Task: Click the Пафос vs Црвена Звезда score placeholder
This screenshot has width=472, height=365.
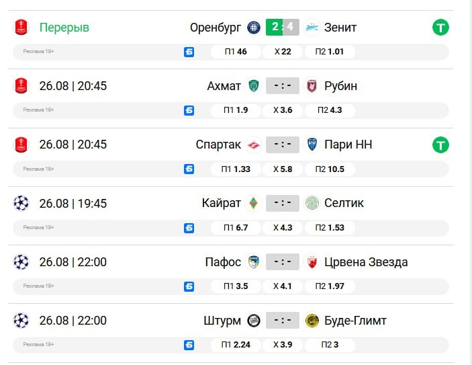Action: (x=283, y=262)
